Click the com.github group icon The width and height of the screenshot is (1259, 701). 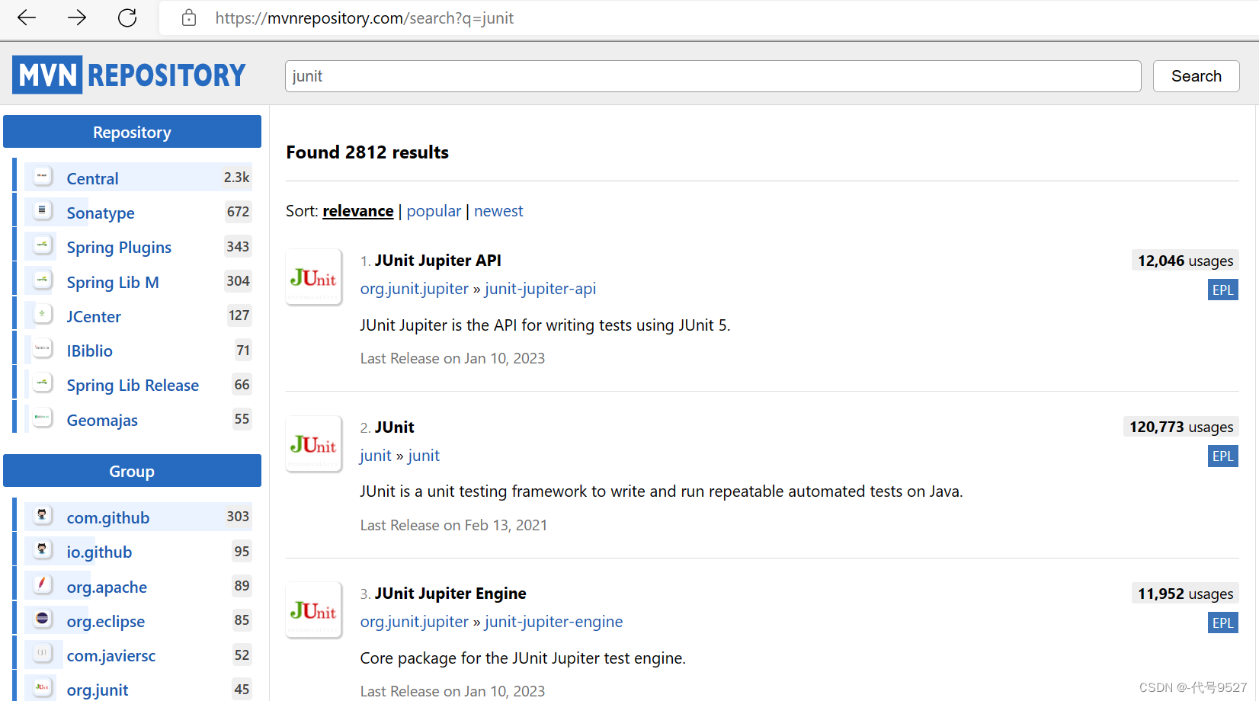(43, 516)
